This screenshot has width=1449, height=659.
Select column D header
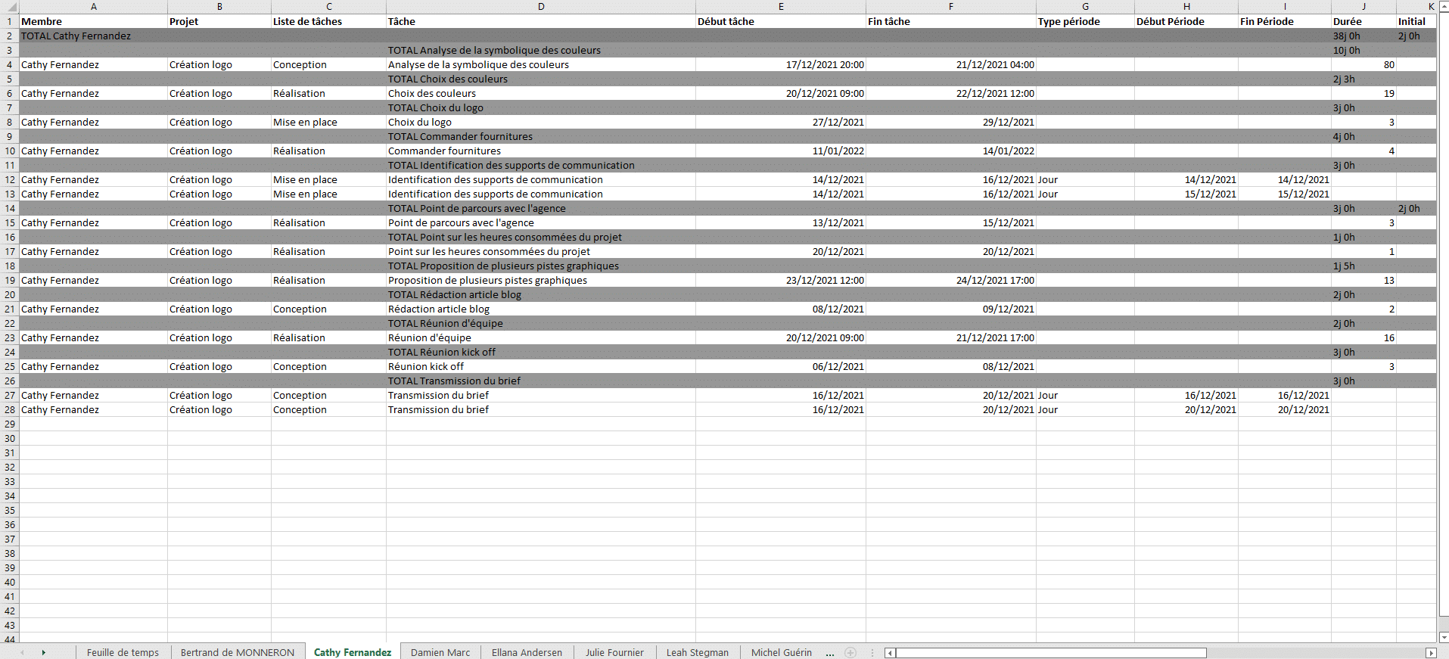pyautogui.click(x=541, y=7)
